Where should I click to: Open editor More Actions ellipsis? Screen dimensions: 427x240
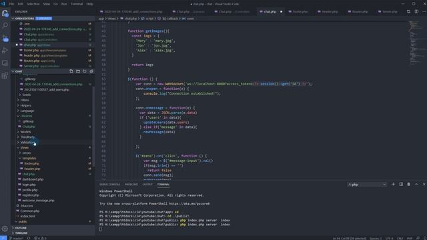(x=424, y=12)
